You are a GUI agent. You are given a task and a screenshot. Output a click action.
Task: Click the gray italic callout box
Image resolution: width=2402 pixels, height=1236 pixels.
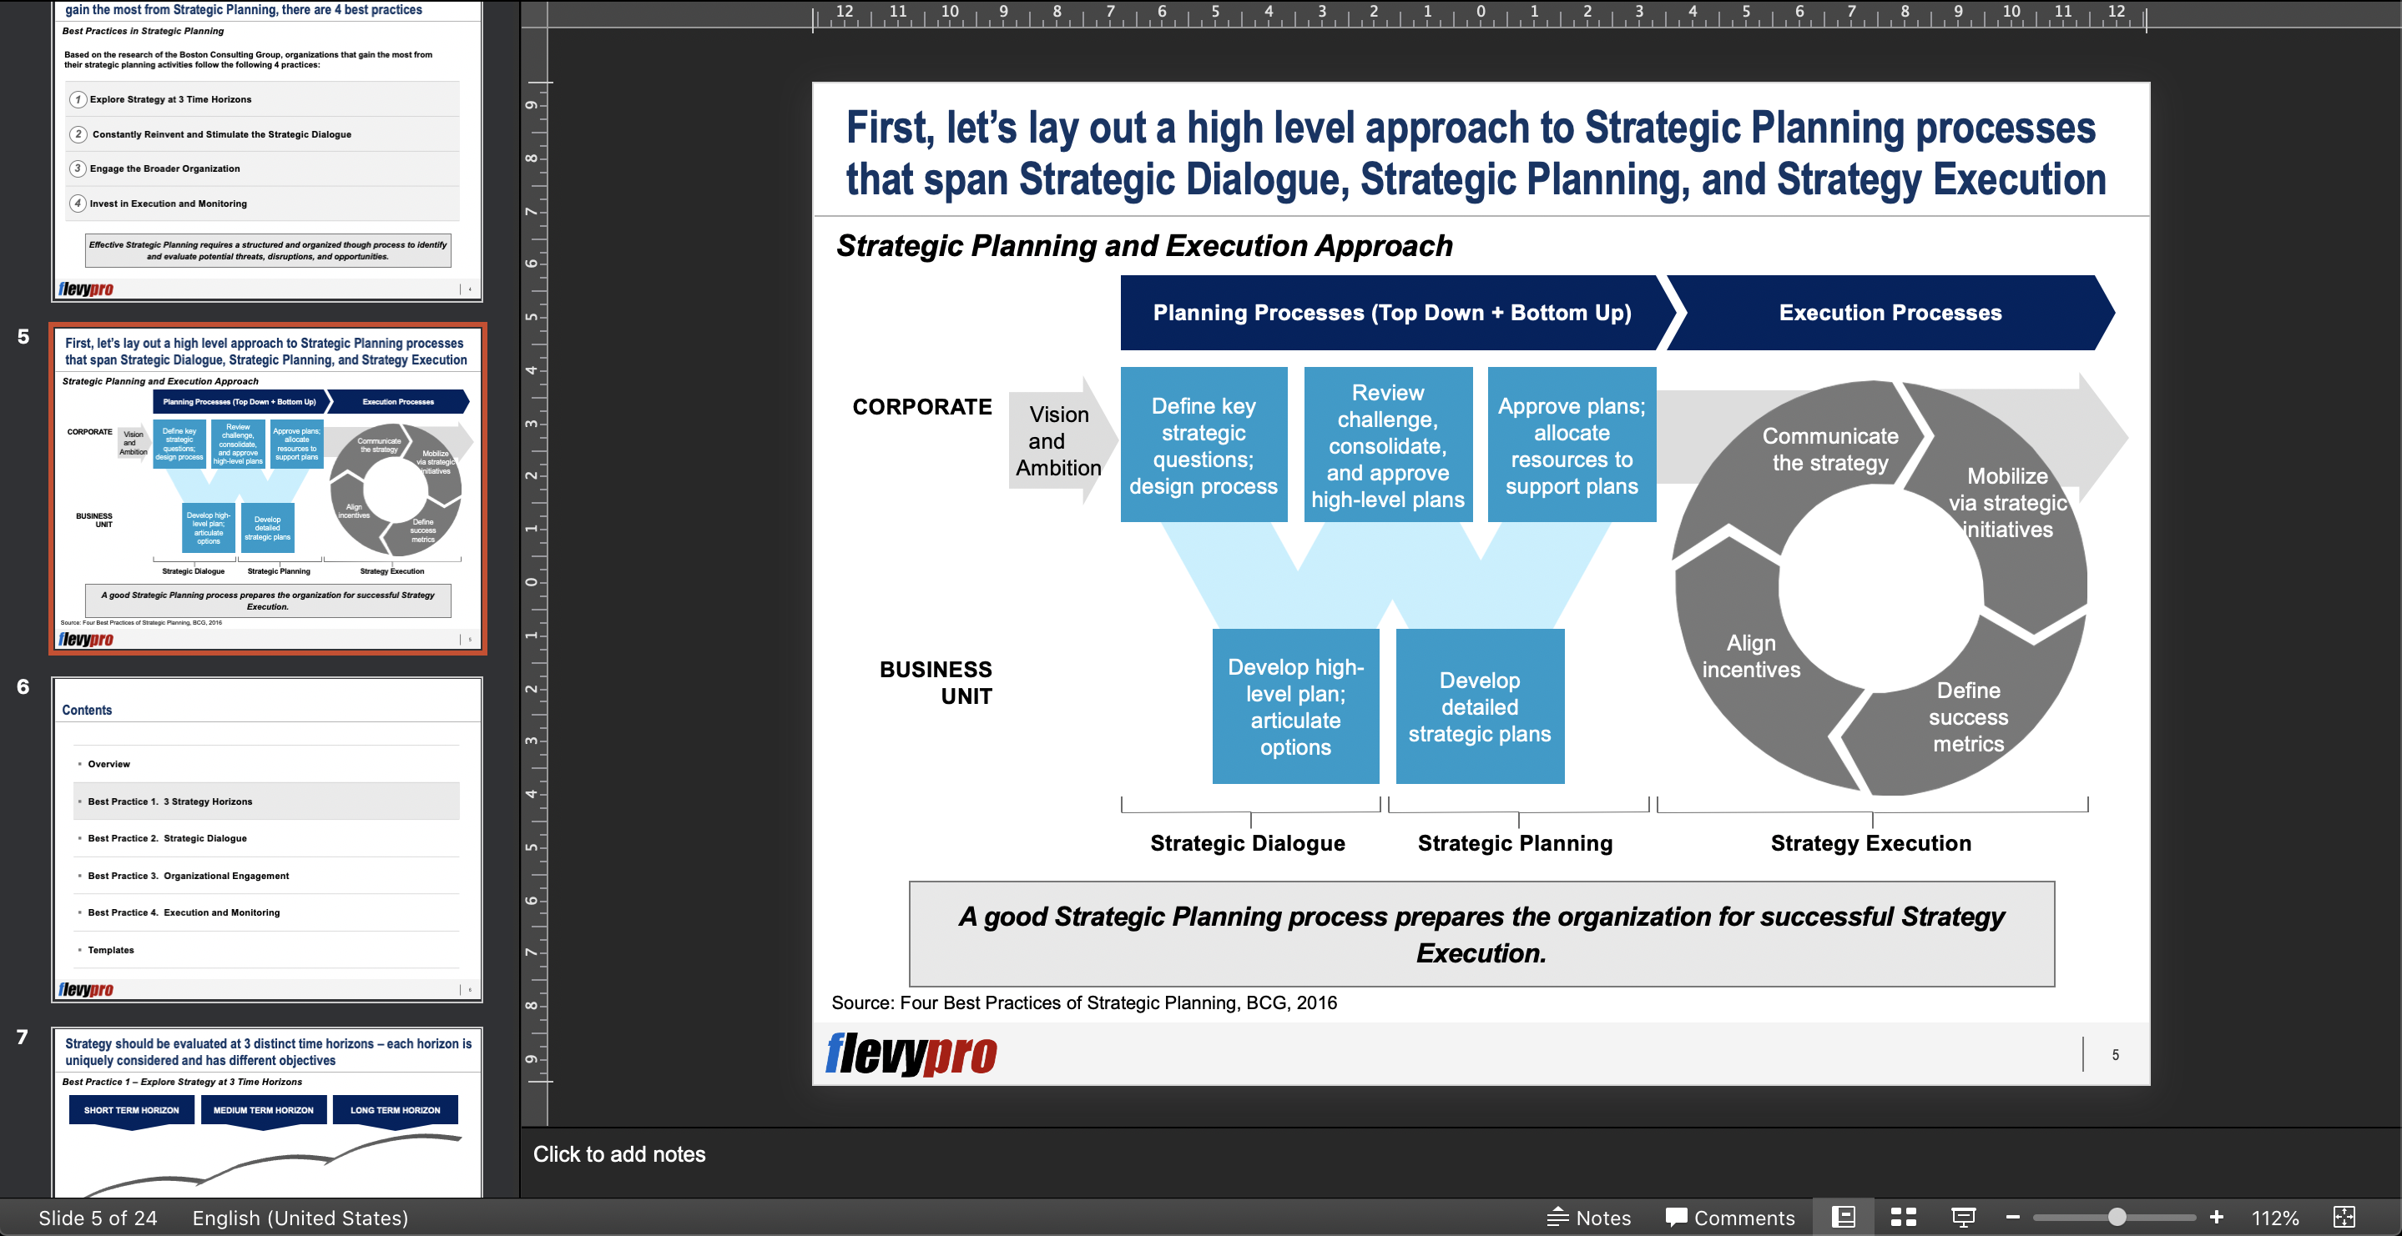click(1481, 934)
